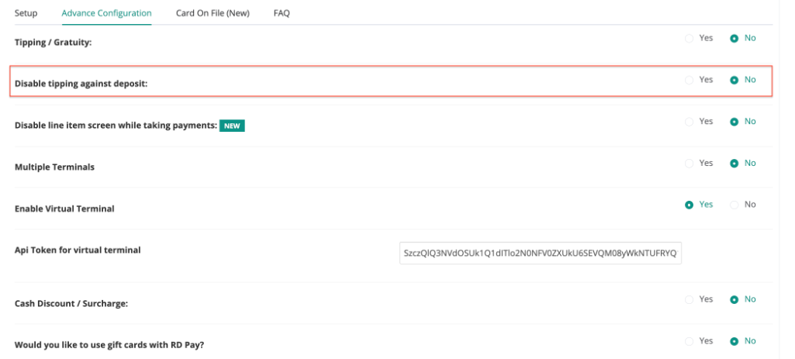This screenshot has height=359, width=795.
Task: Select Yes for Enable Virtual Terminal
Action: [690, 205]
